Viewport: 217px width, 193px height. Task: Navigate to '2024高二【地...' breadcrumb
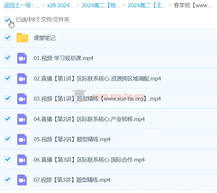click(101, 5)
